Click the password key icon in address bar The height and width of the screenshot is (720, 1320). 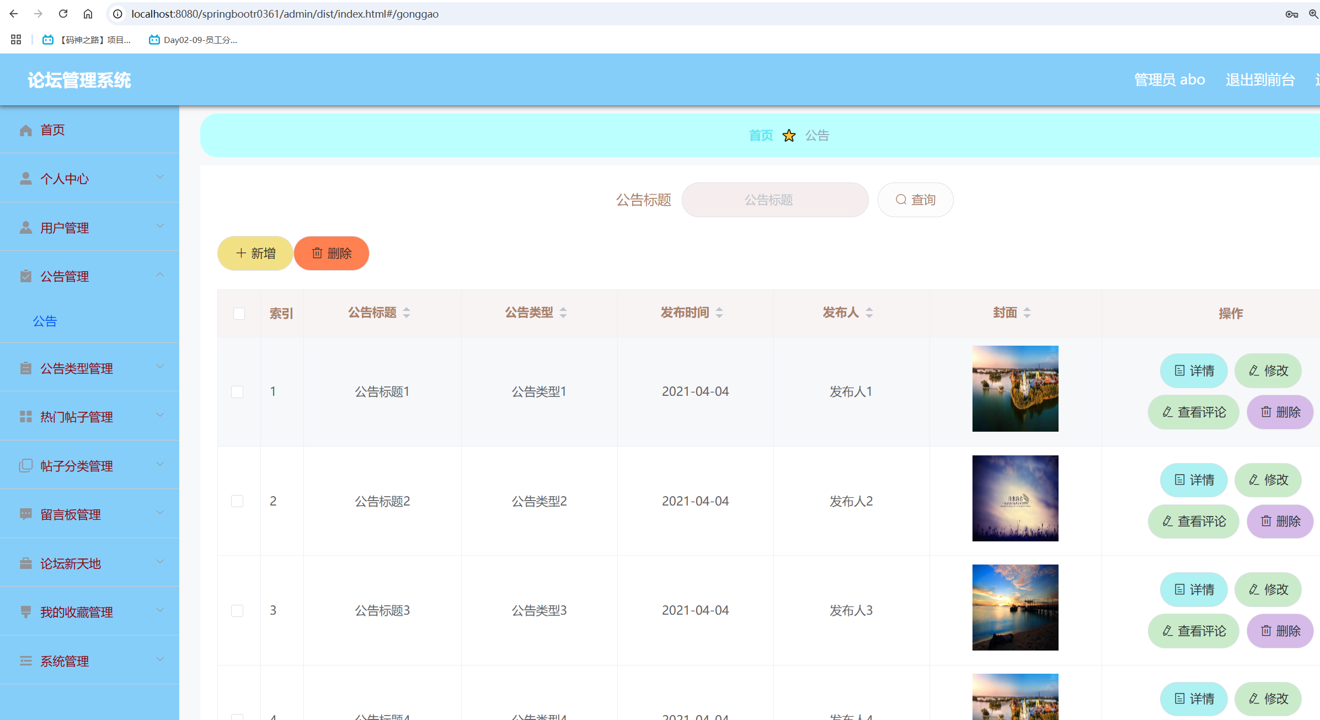[1291, 14]
